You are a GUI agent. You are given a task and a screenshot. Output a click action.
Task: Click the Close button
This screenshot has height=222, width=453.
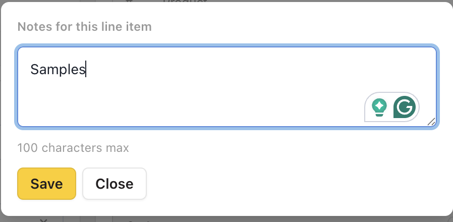[115, 184]
